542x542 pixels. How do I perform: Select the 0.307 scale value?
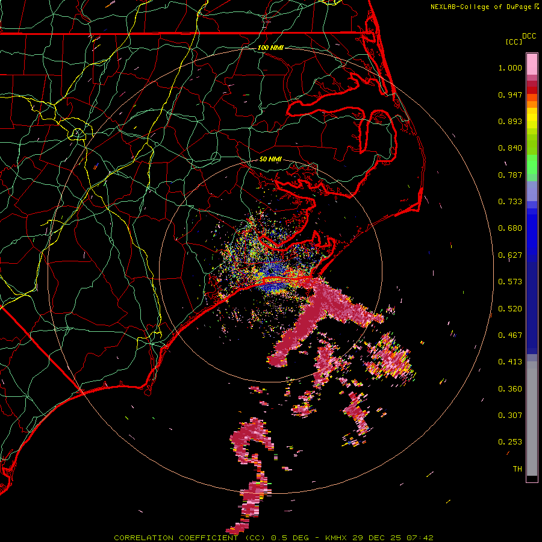click(510, 416)
